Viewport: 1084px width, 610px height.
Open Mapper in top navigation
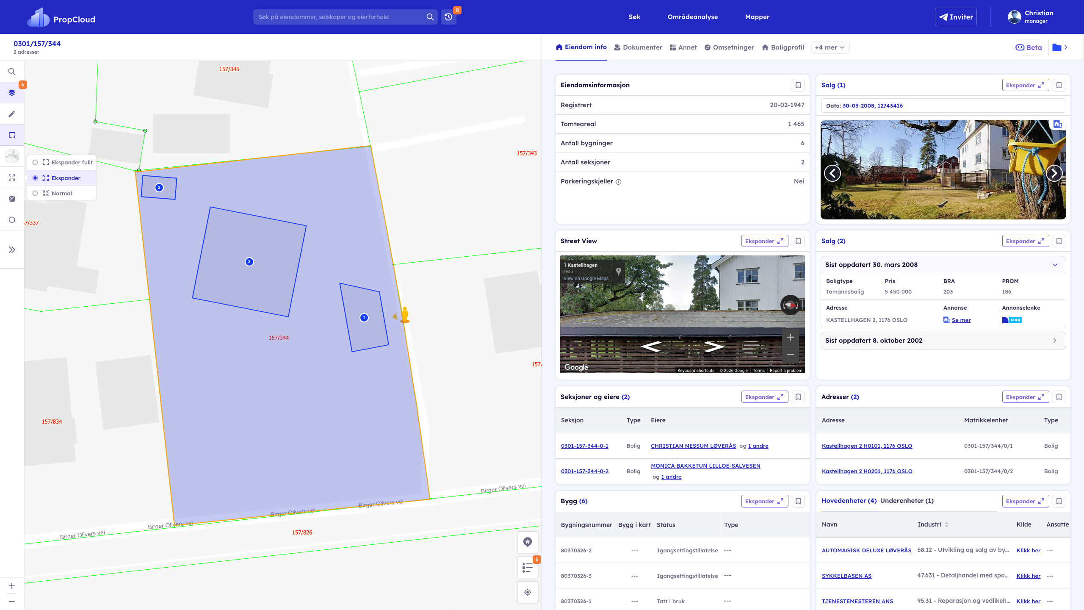point(757,17)
